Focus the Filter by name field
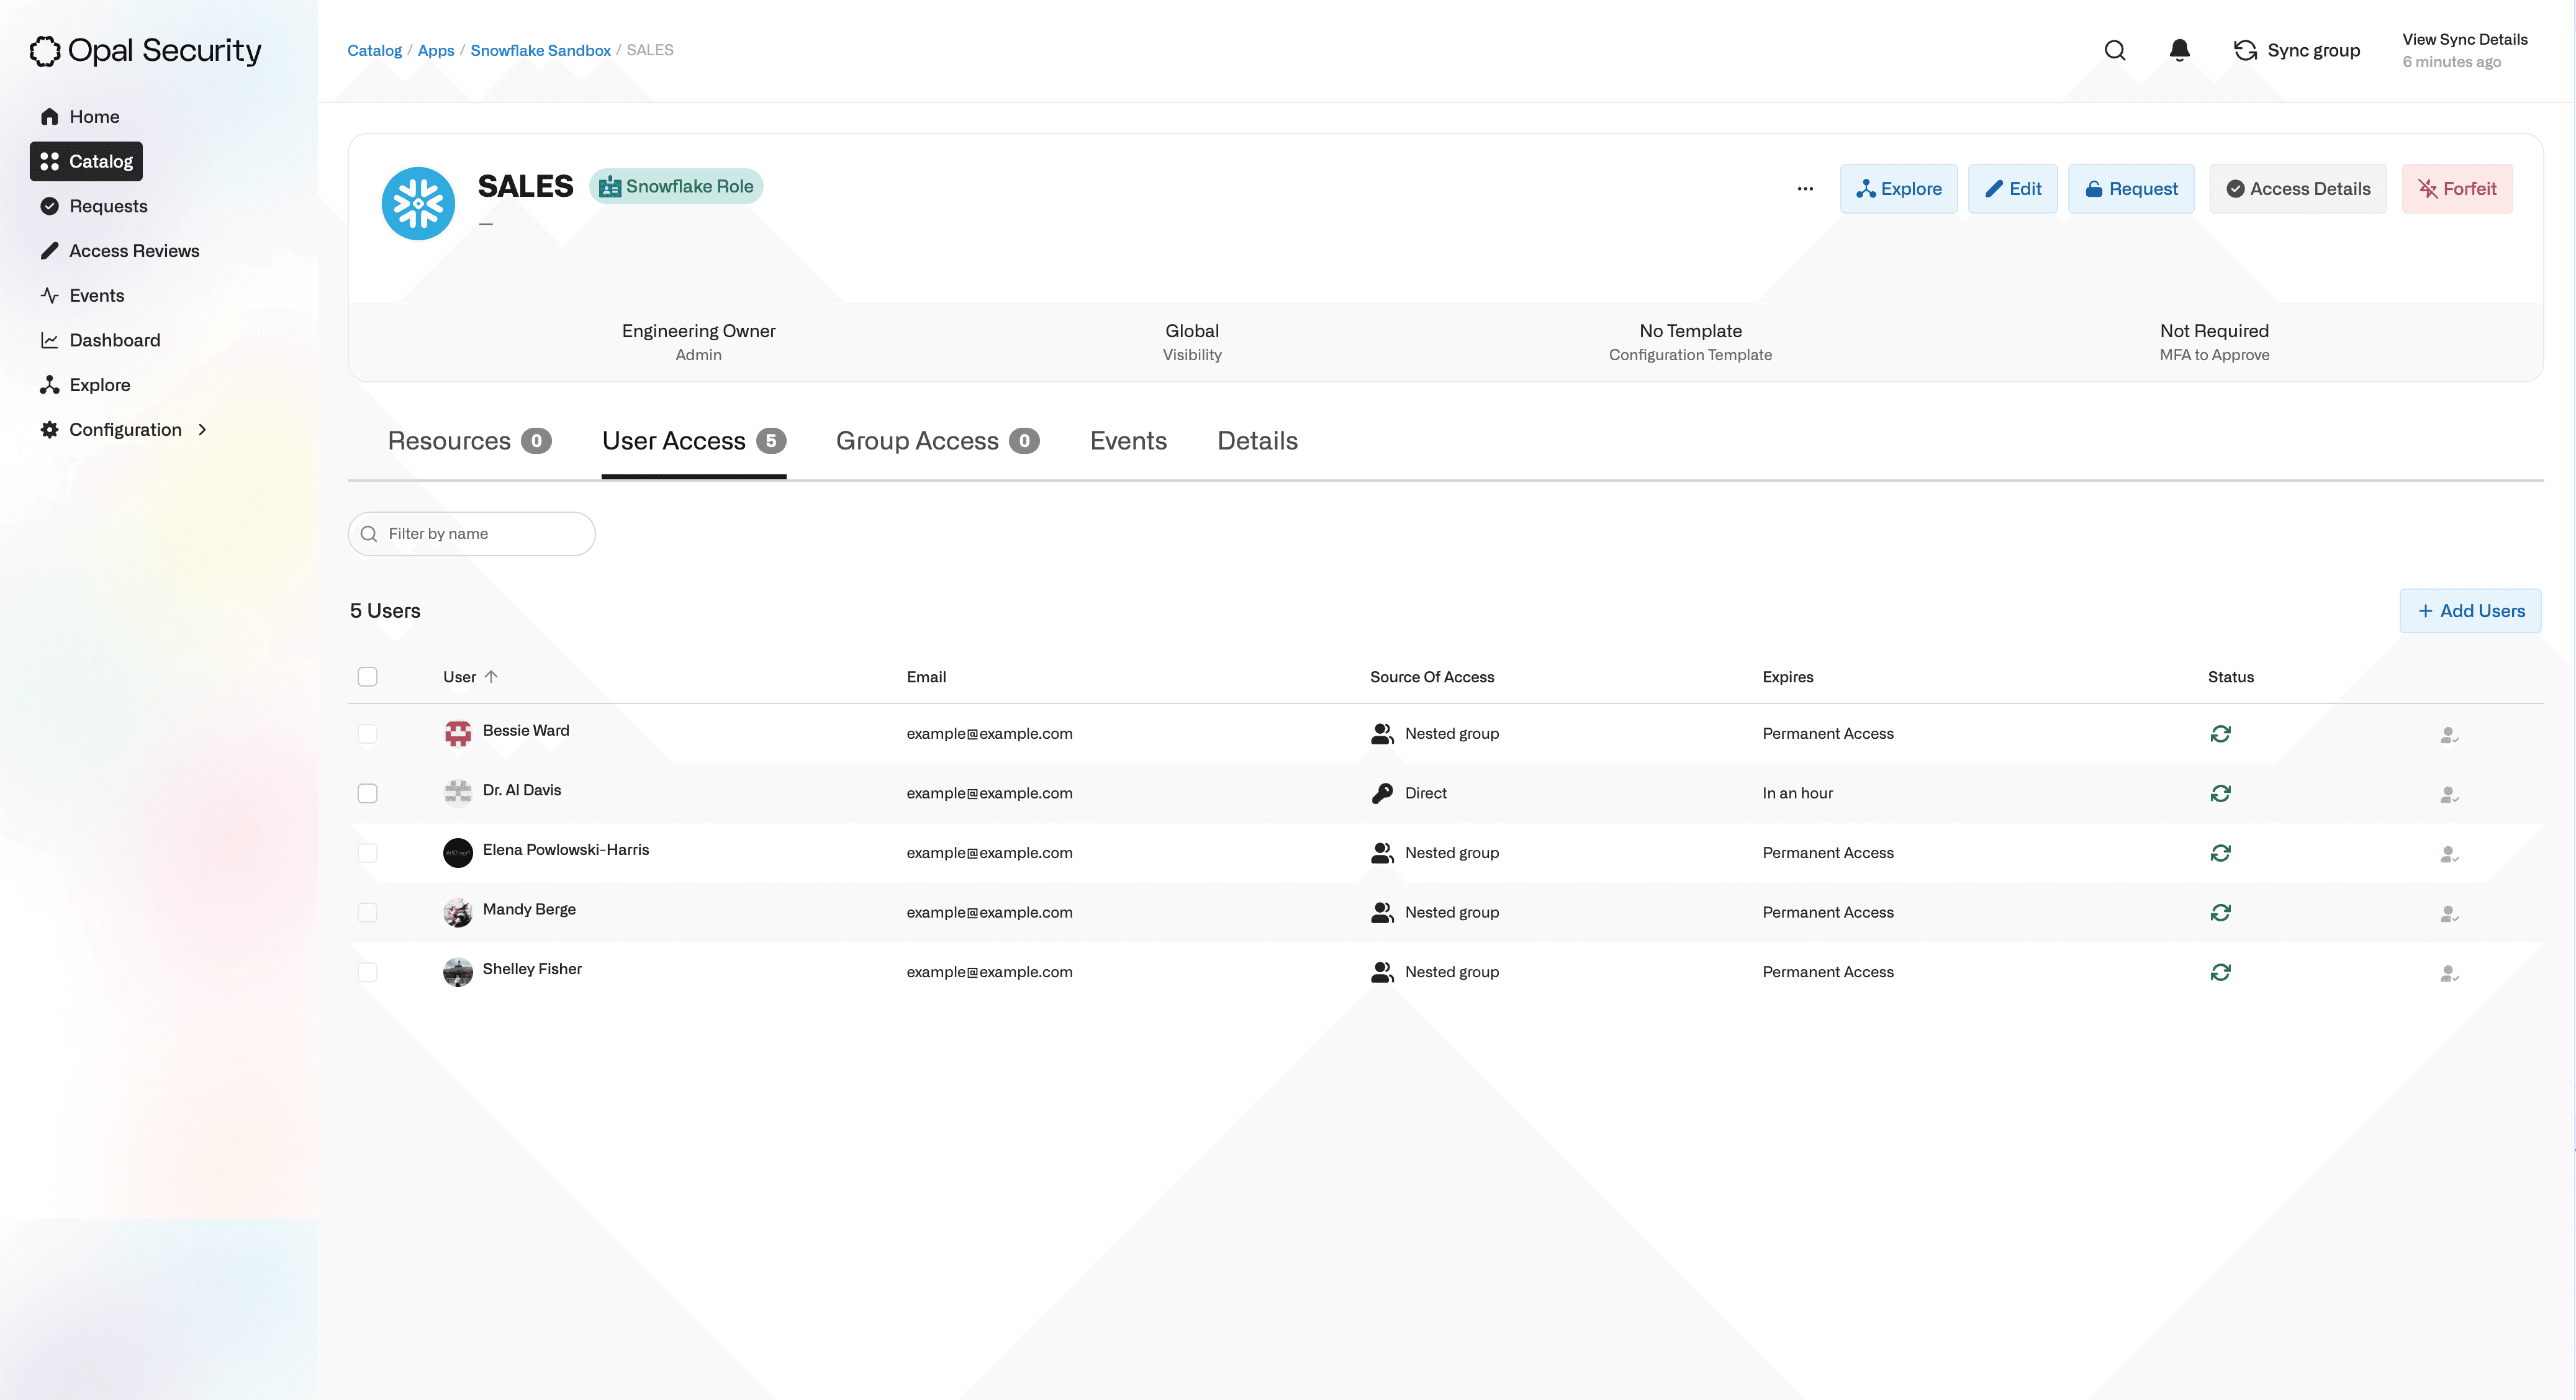The height and width of the screenshot is (1400, 2576). click(x=471, y=534)
